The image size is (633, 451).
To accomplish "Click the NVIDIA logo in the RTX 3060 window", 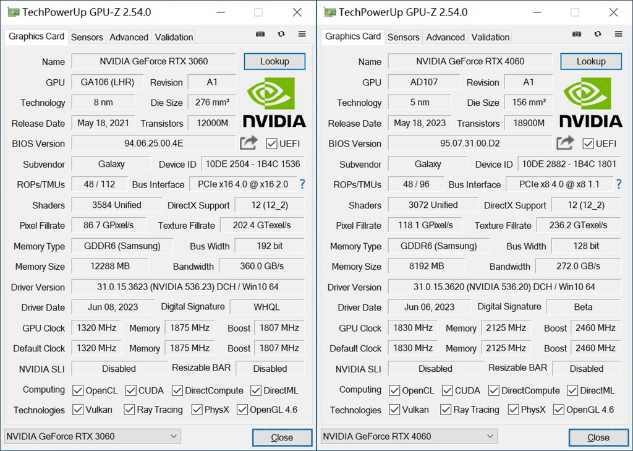I will 274,102.
